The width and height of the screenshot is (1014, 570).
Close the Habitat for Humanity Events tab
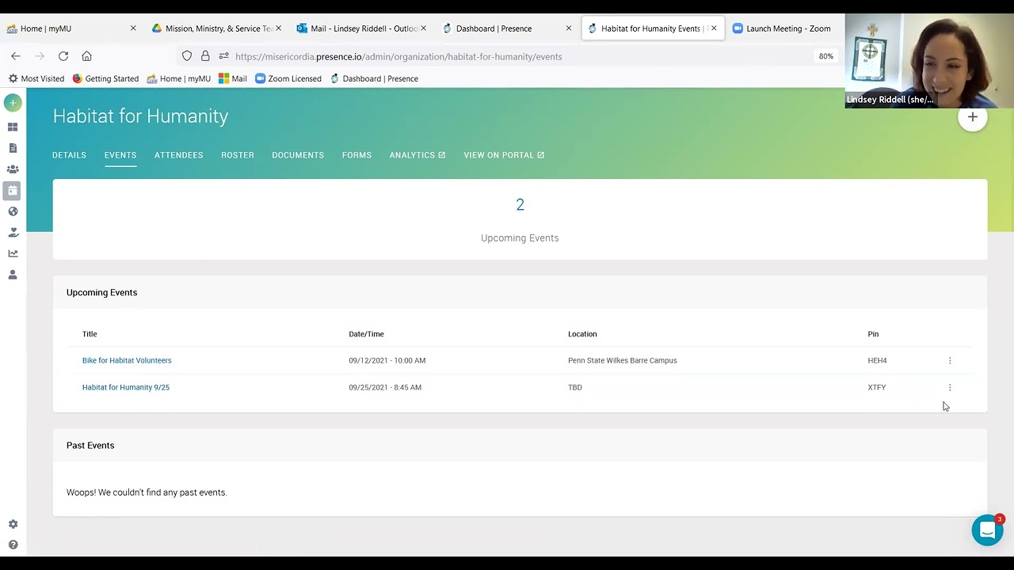714,28
